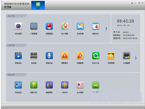
Task: Show more 扩展功能 items via right arrow
Action: 136,58
